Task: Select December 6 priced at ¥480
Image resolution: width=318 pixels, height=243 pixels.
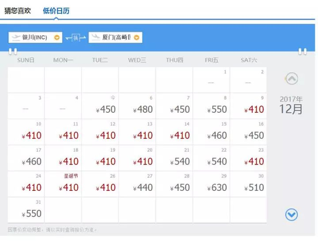Action: click(137, 106)
